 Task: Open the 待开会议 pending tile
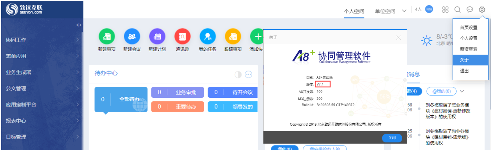[x=232, y=92]
